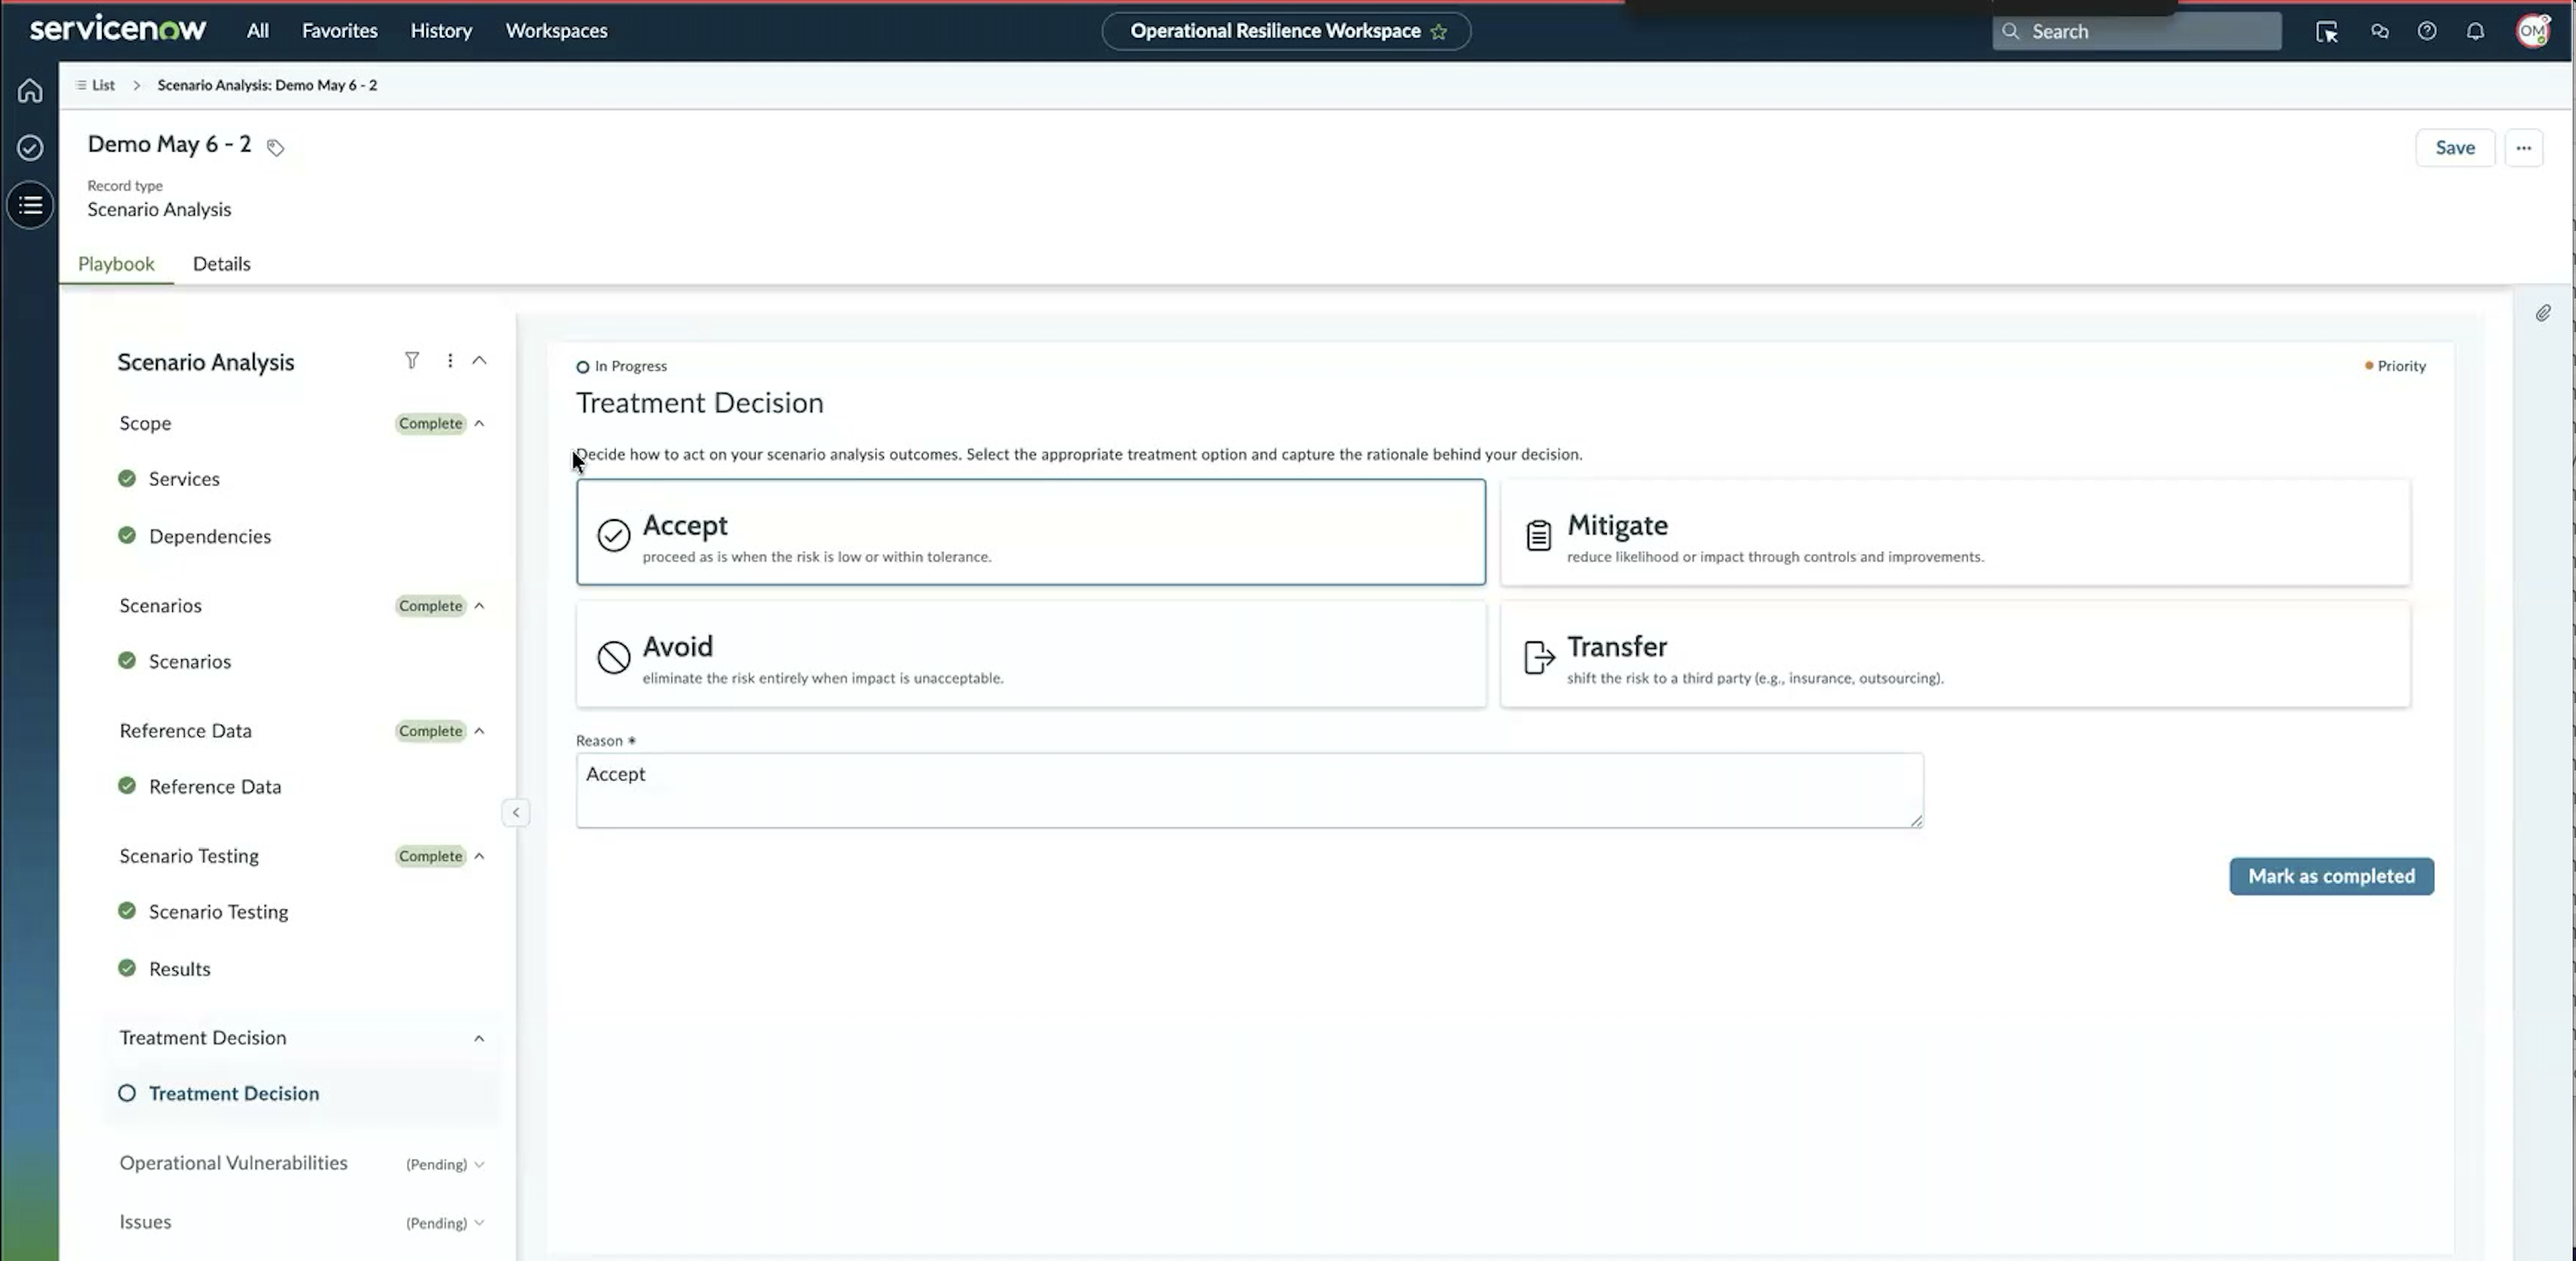Viewport: 2576px width, 1261px height.
Task: Click the Mitigate clipboard icon
Action: coord(1538,534)
